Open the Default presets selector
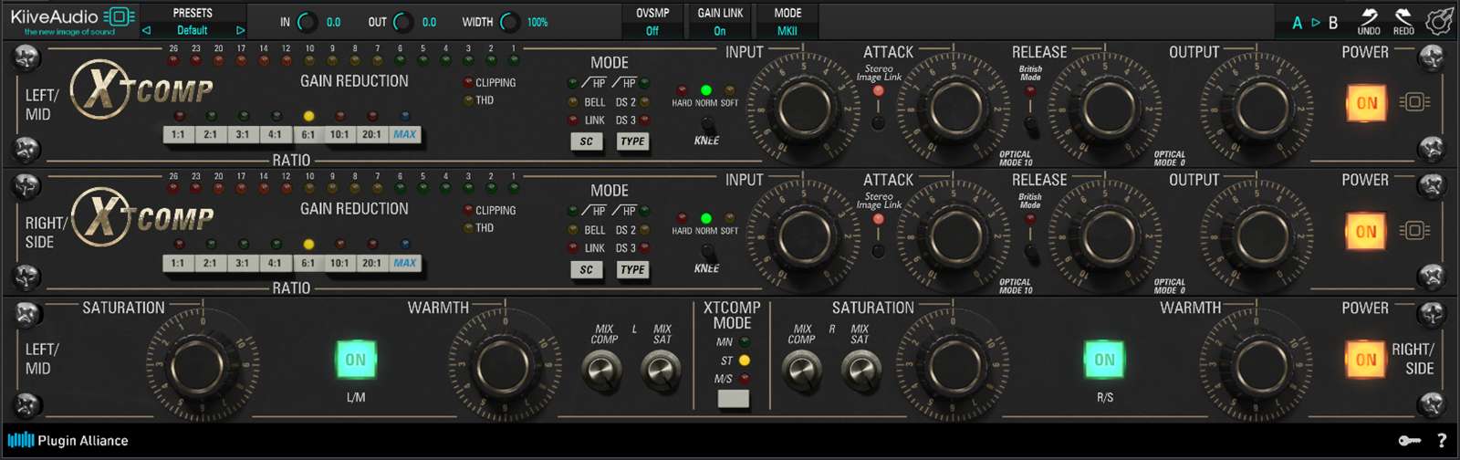 (193, 30)
